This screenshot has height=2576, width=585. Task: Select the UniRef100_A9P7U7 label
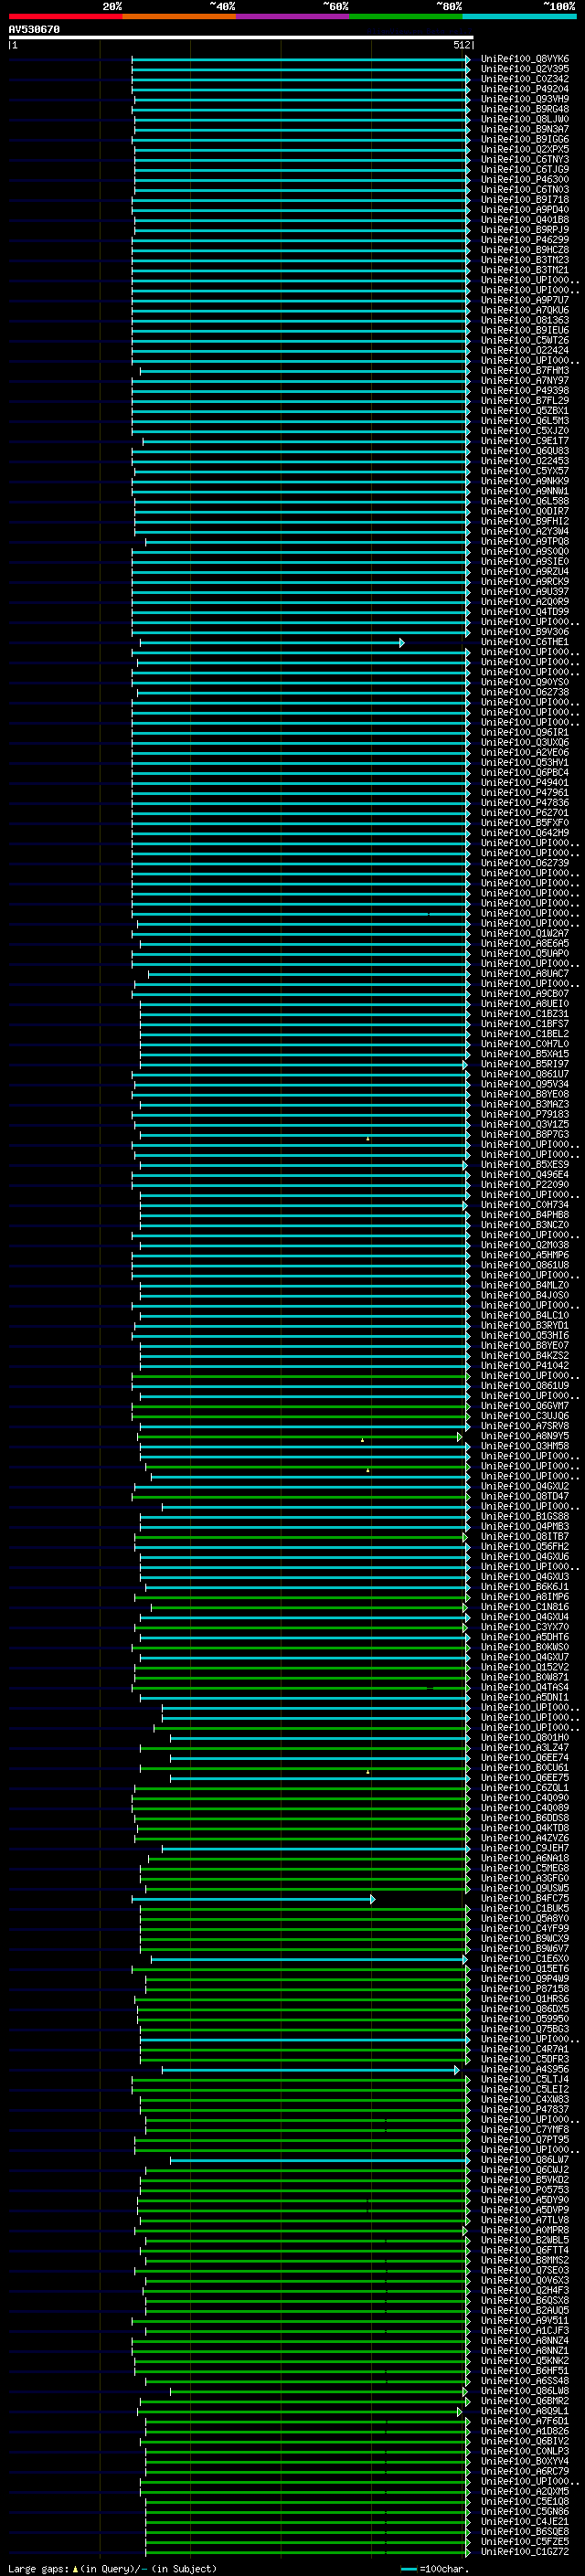(x=525, y=300)
